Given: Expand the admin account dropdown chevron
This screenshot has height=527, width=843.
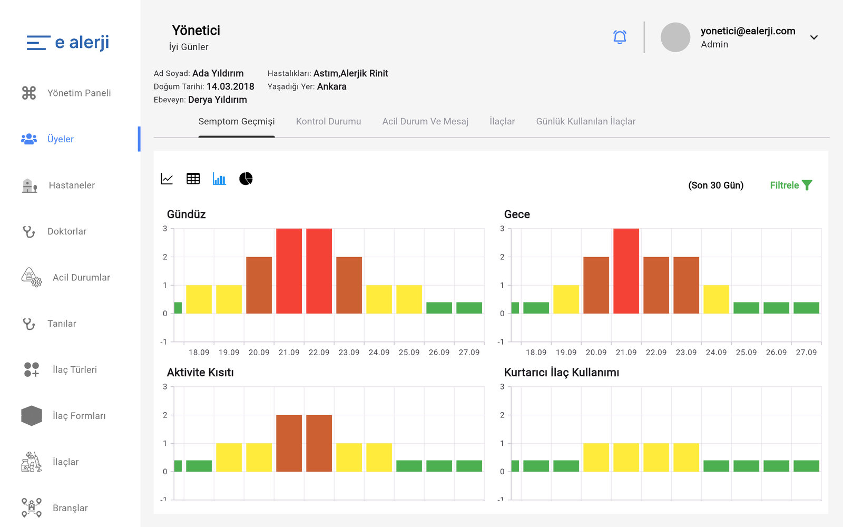Looking at the screenshot, I should [814, 37].
